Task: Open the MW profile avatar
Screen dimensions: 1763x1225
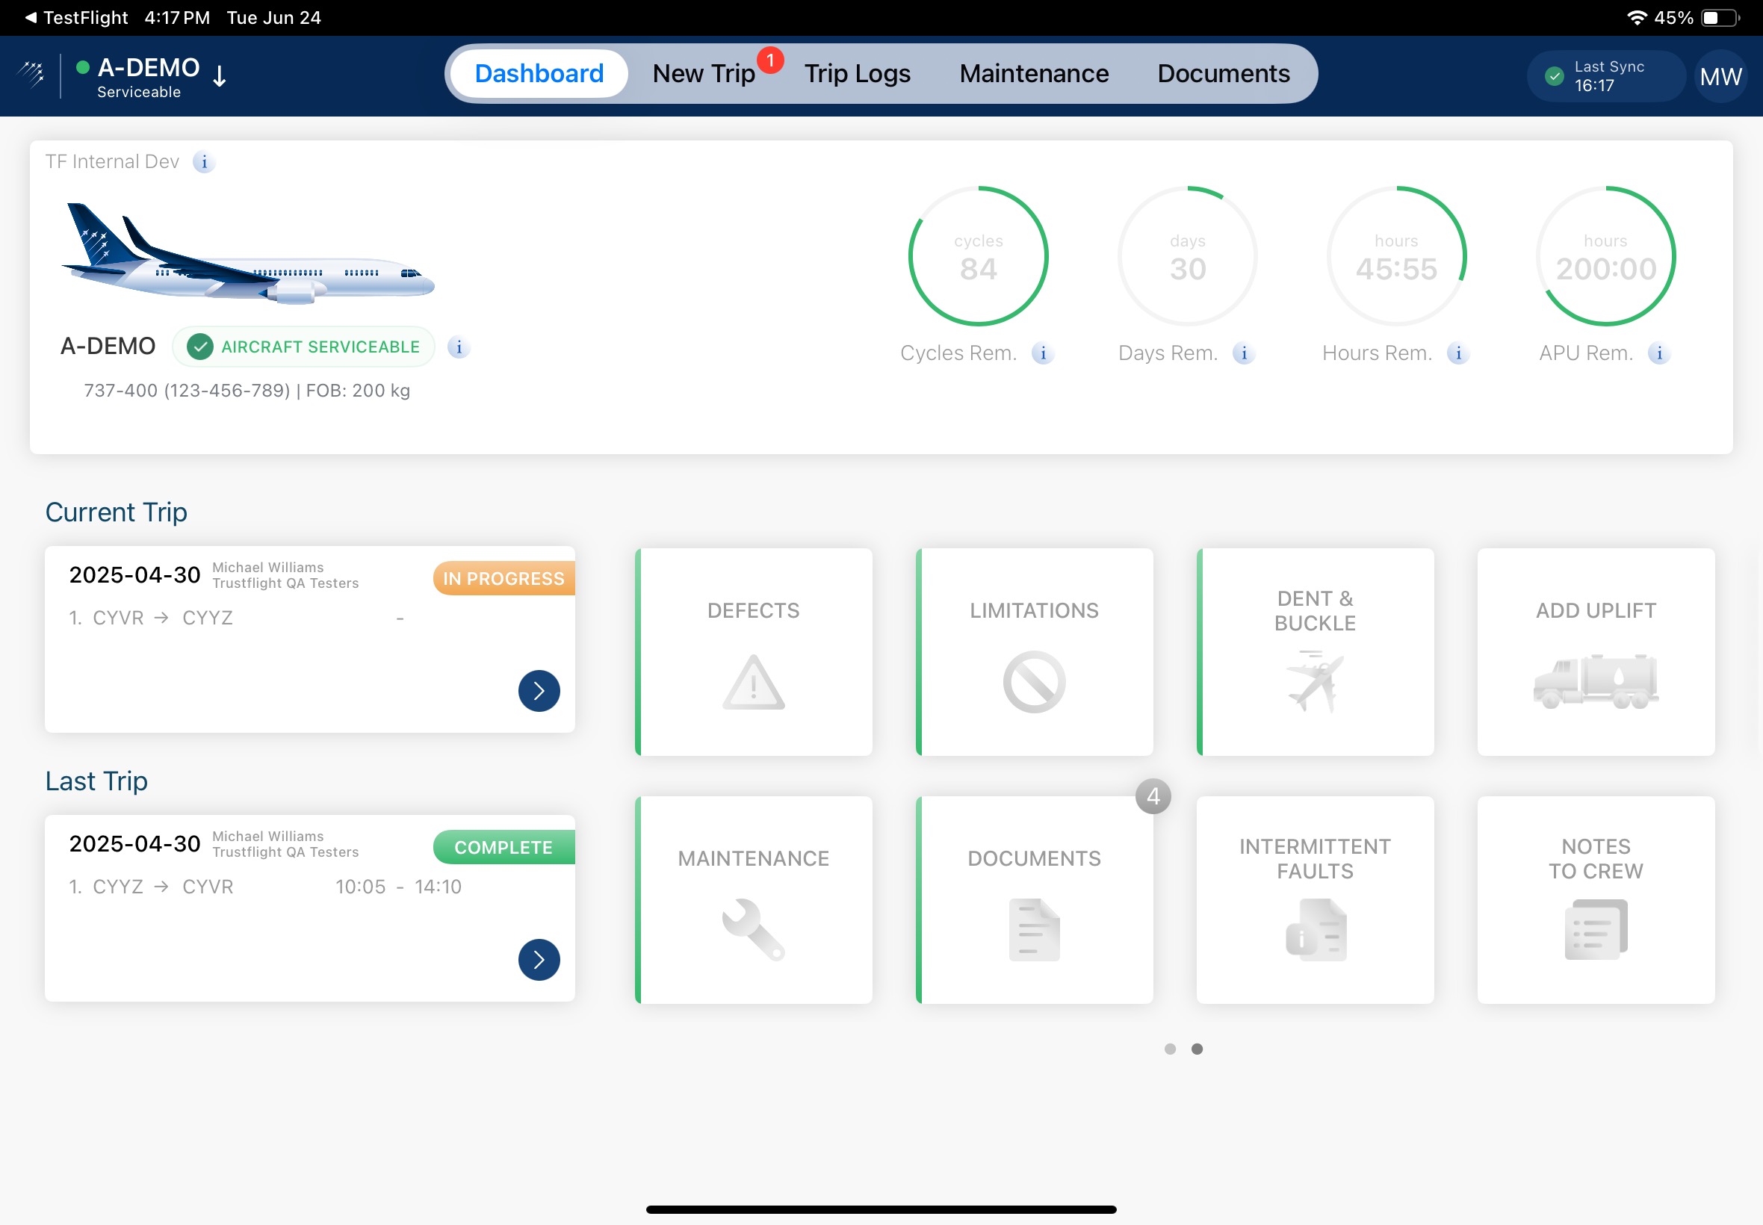Action: click(x=1719, y=75)
